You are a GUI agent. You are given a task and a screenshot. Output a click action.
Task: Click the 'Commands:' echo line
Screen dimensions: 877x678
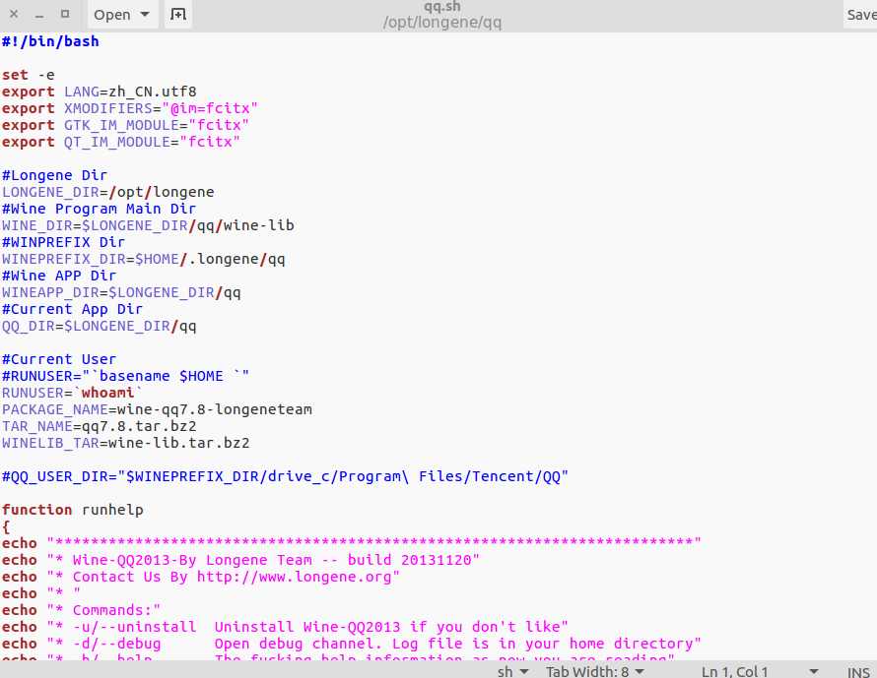point(81,610)
